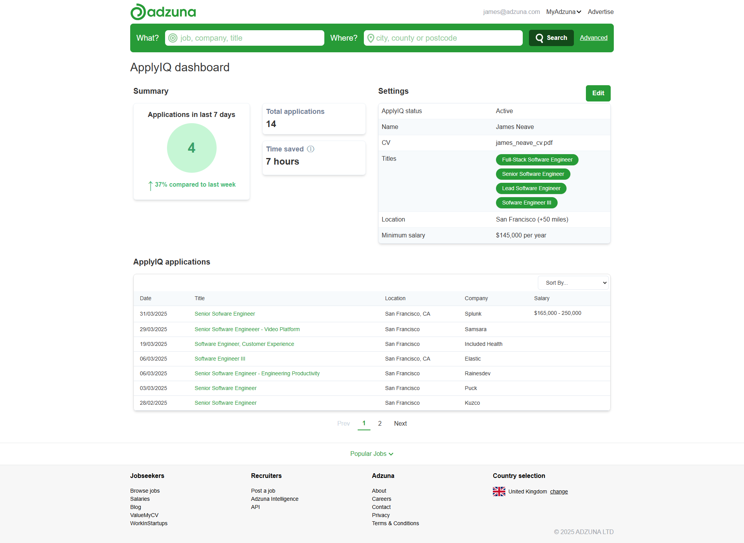Open the Senior Software Engineer Kuzco job
Screen dimensions: 744x543
(x=226, y=403)
